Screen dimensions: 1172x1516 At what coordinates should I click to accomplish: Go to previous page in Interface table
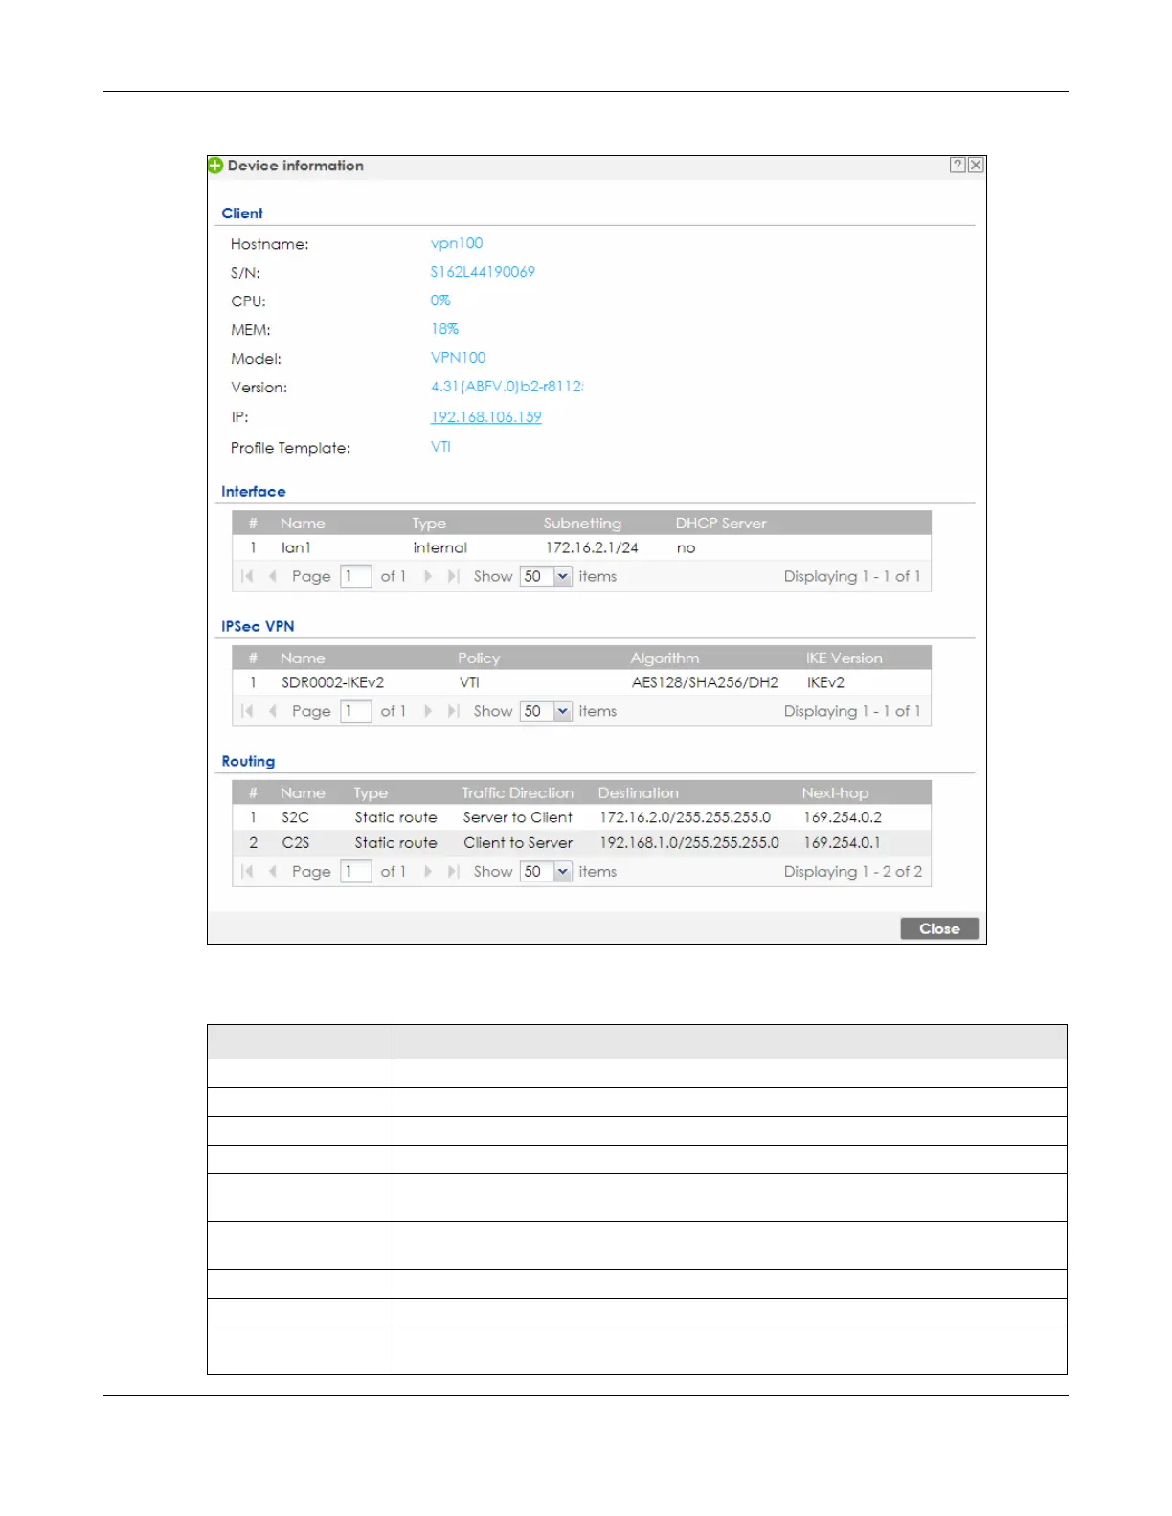[x=273, y=576]
